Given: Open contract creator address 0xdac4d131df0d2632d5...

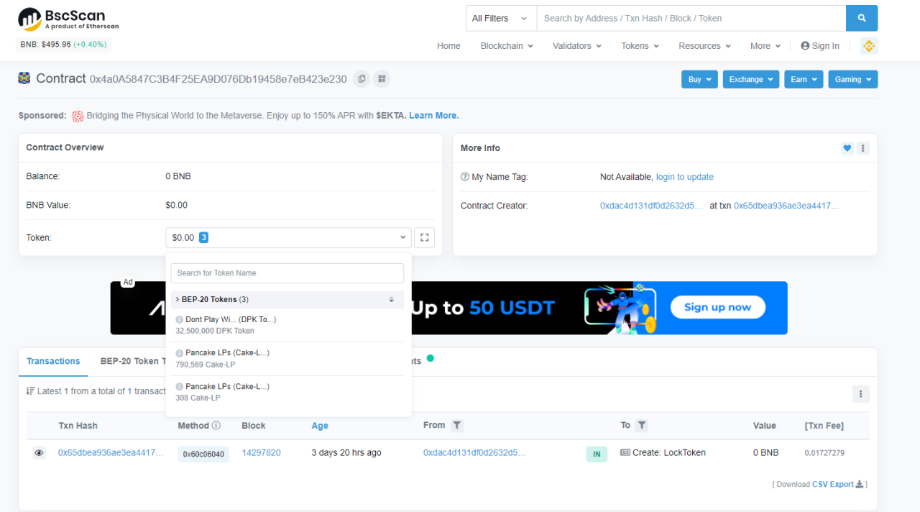Looking at the screenshot, I should (x=652, y=206).
